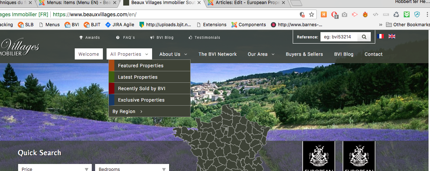This screenshot has width=430, height=171.
Task: Expand the All Properties dropdown menu
Action: point(129,54)
